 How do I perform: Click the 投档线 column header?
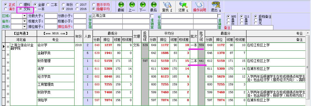(x=145, y=36)
